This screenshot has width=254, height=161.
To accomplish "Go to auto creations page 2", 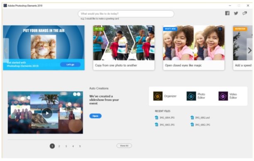I will pos(59,146).
